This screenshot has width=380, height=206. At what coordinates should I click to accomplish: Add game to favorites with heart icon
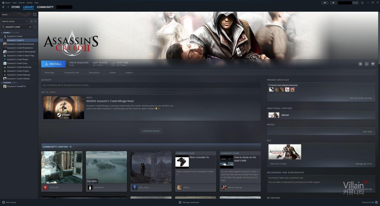(373, 64)
